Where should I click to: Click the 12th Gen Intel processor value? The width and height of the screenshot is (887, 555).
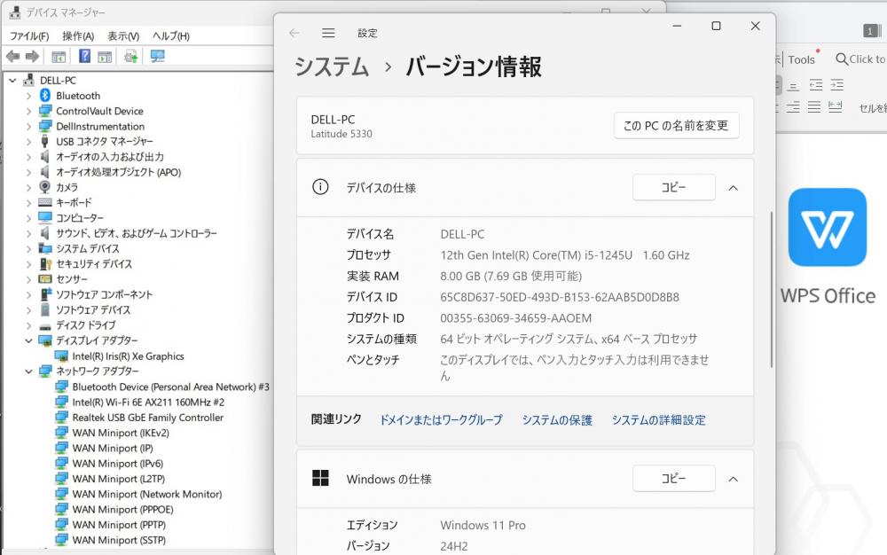pos(564,255)
